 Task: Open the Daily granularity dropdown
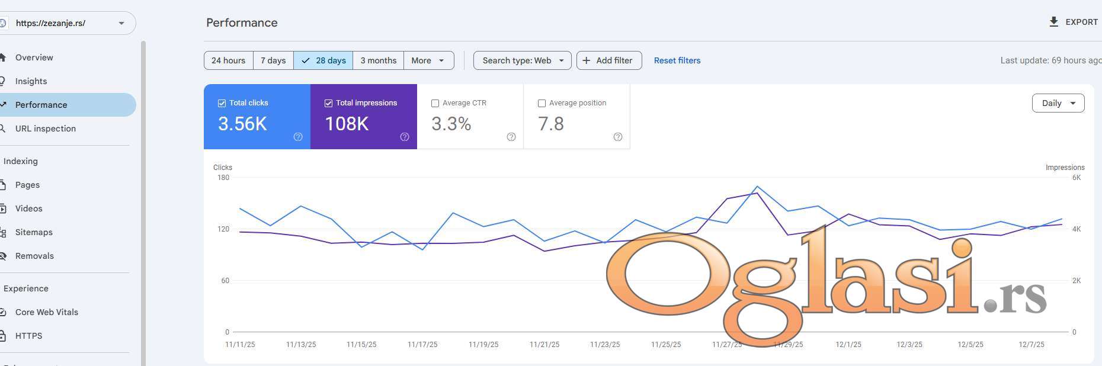coord(1058,103)
